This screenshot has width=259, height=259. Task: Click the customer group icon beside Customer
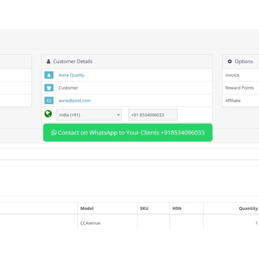coord(49,88)
